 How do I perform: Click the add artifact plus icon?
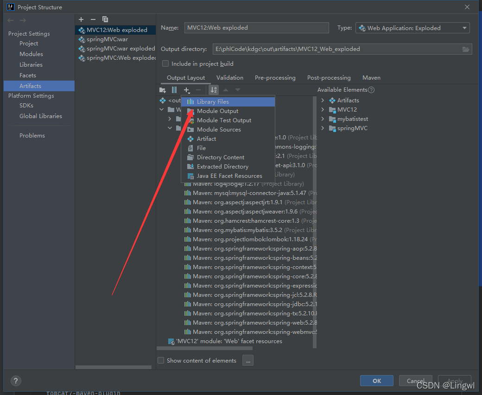[81, 19]
